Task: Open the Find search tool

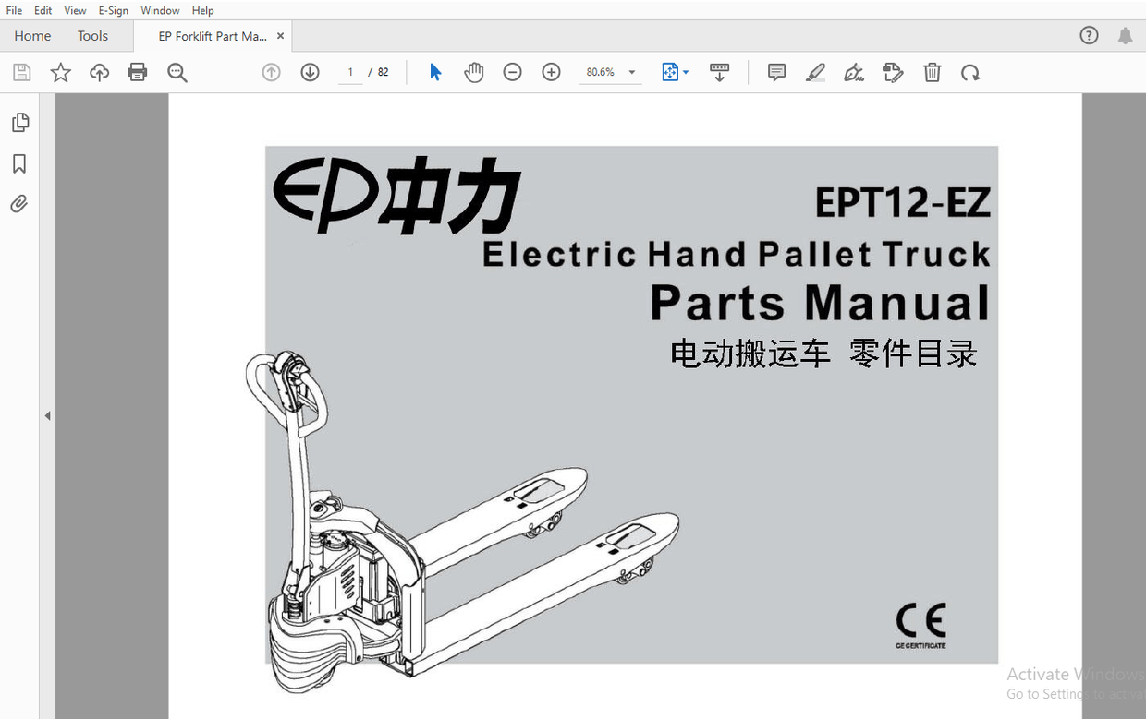Action: [177, 72]
